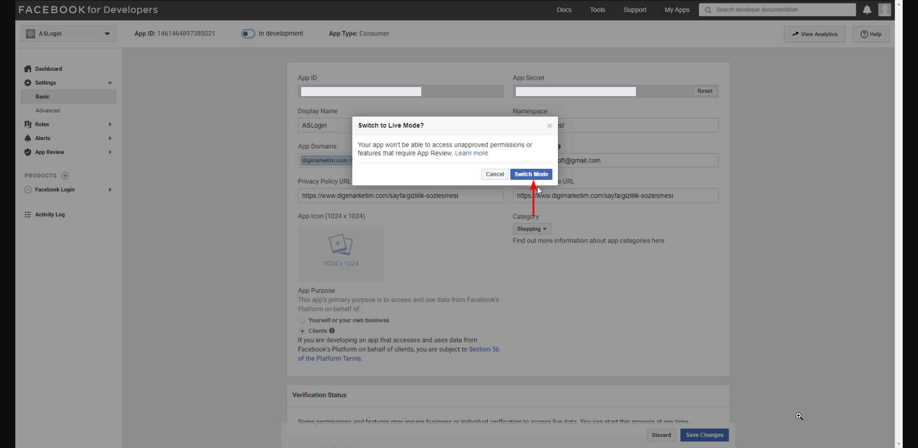Viewport: 918px width, 448px height.
Task: Click Cancel in the dialog
Action: pyautogui.click(x=494, y=174)
